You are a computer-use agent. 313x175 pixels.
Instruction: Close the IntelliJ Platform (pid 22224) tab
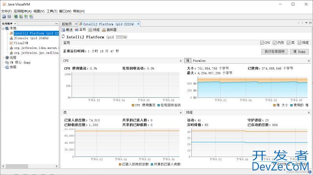pyautogui.click(x=138, y=24)
